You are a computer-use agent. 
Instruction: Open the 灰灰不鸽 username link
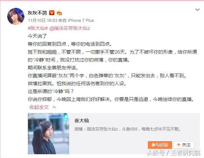click(37, 13)
